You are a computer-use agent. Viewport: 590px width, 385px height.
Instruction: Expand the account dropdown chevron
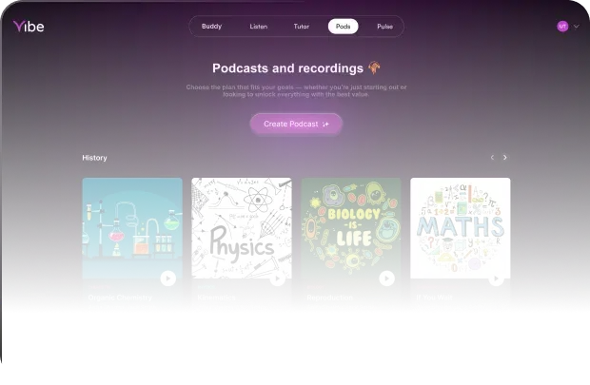coord(575,27)
